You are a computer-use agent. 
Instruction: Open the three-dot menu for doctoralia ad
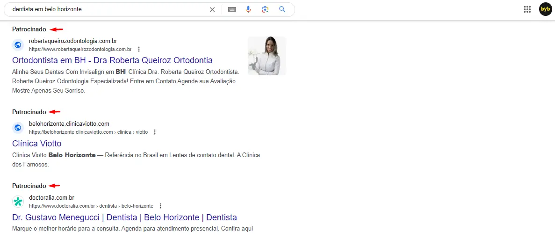160,206
